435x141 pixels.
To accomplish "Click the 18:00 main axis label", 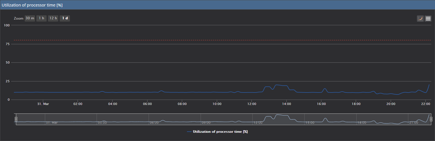I will tap(356, 104).
